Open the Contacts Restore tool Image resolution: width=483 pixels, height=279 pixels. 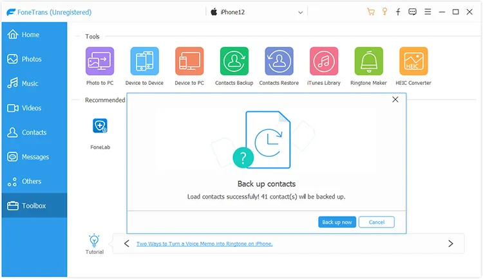click(x=279, y=61)
